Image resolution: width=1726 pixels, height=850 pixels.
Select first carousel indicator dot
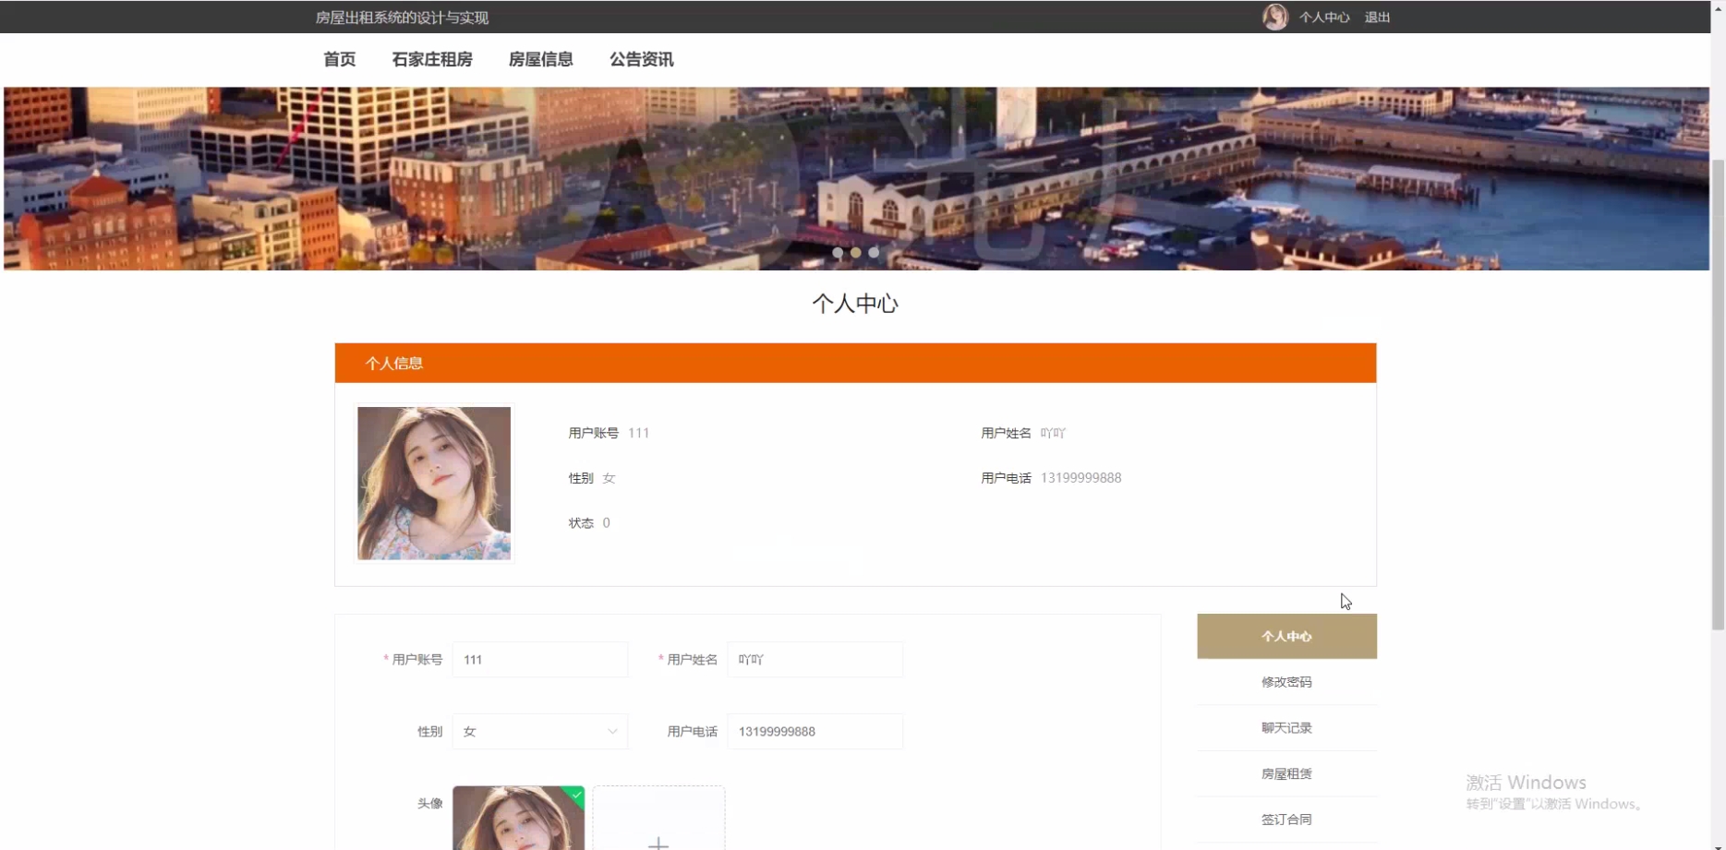(838, 252)
